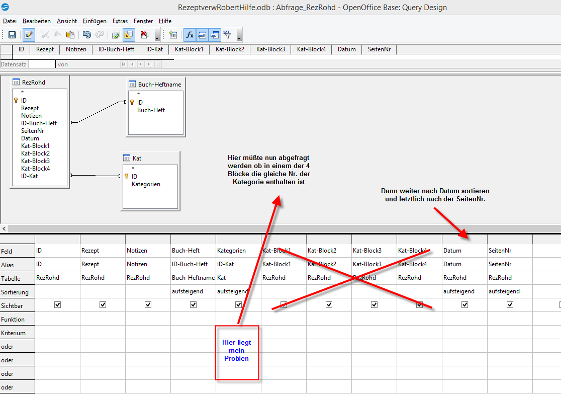The image size is (561, 394).
Task: Click the Datensatz record number field
Action: 42,64
